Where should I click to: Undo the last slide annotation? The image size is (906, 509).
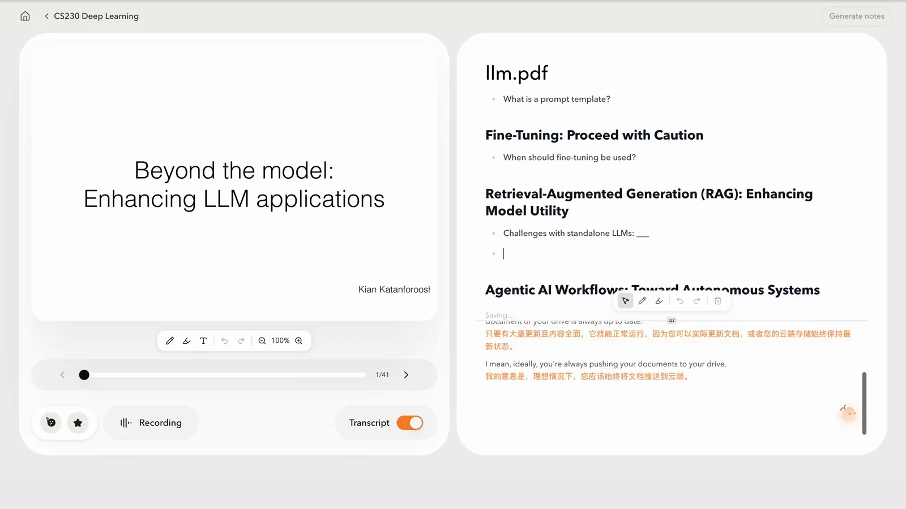(224, 340)
